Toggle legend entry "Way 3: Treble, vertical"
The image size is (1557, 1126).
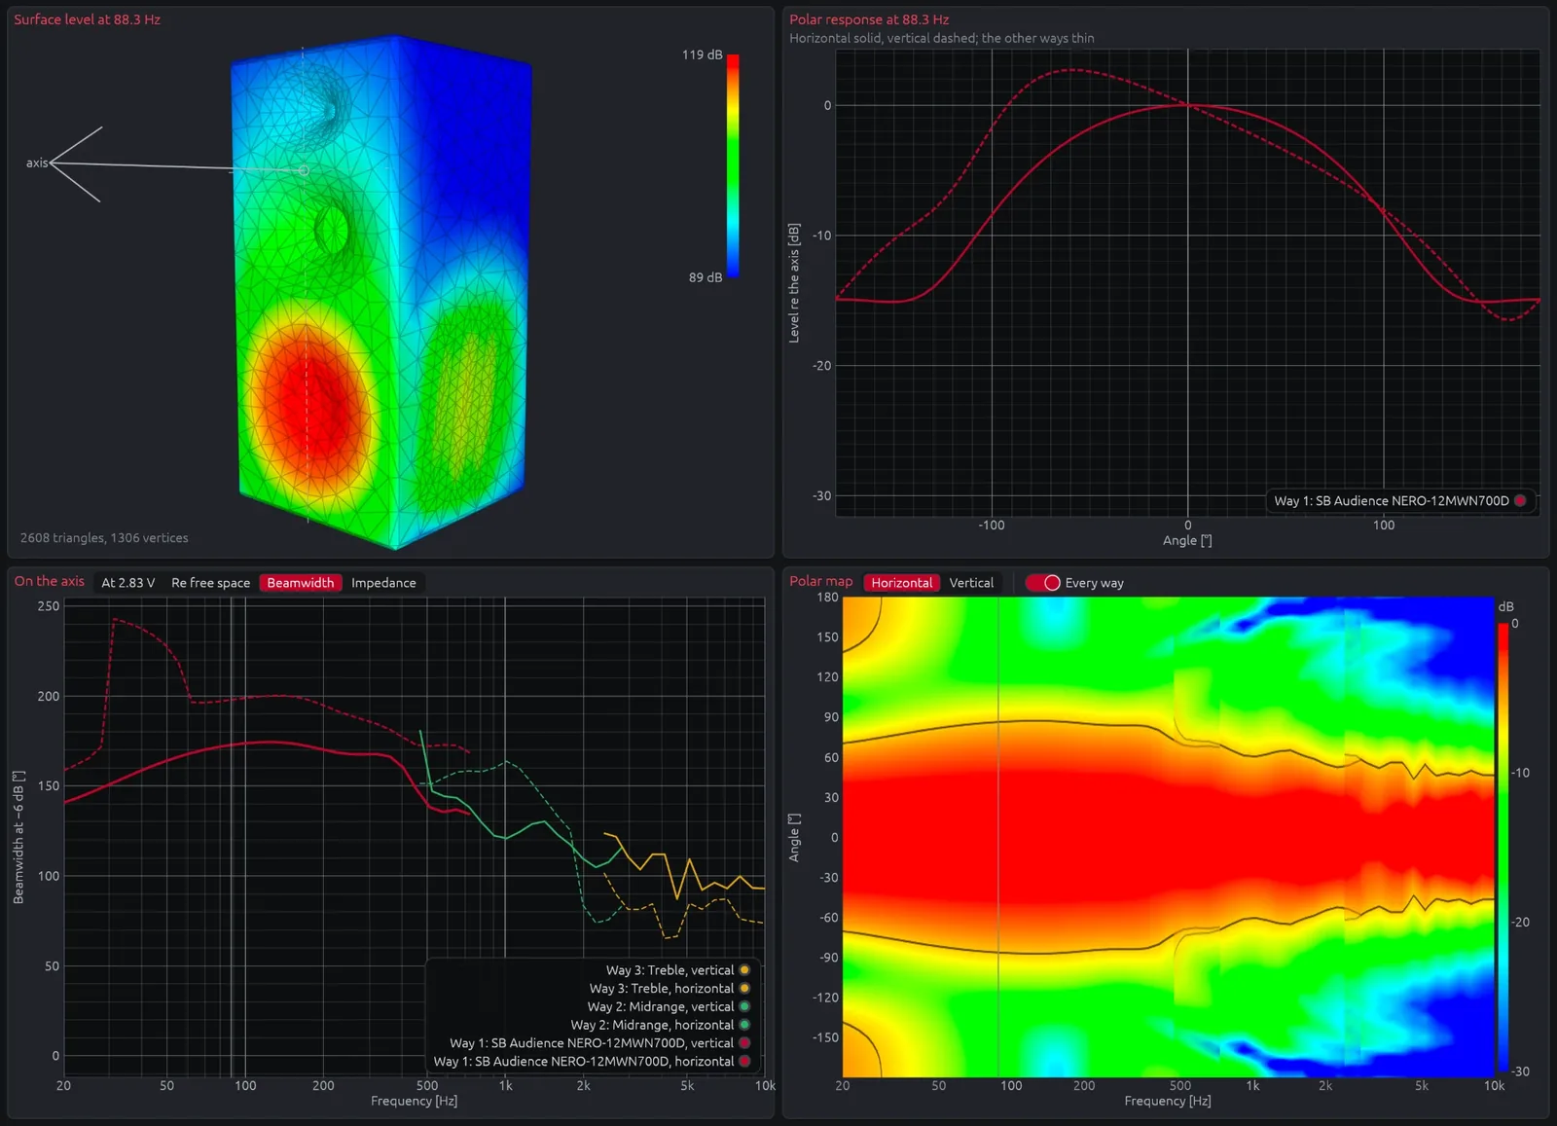[678, 970]
